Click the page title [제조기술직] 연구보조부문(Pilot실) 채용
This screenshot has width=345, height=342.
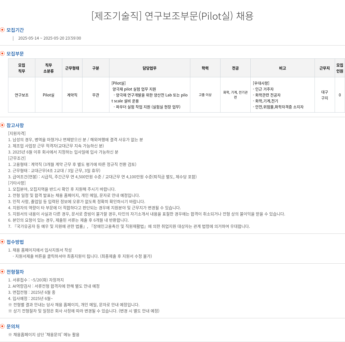coord(172,16)
